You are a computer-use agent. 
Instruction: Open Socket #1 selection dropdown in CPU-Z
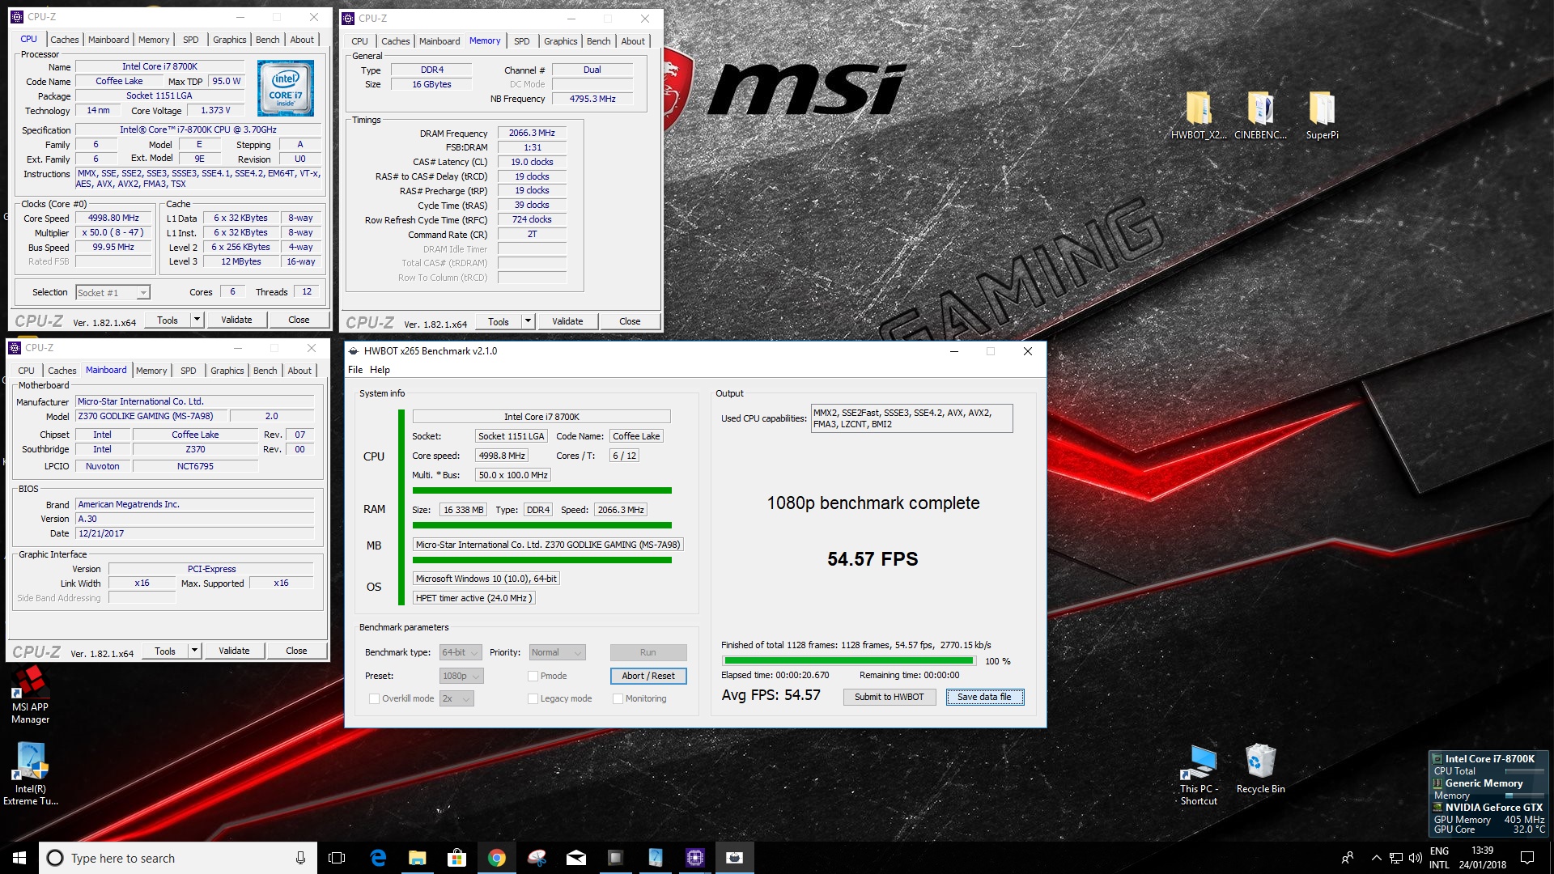point(113,293)
